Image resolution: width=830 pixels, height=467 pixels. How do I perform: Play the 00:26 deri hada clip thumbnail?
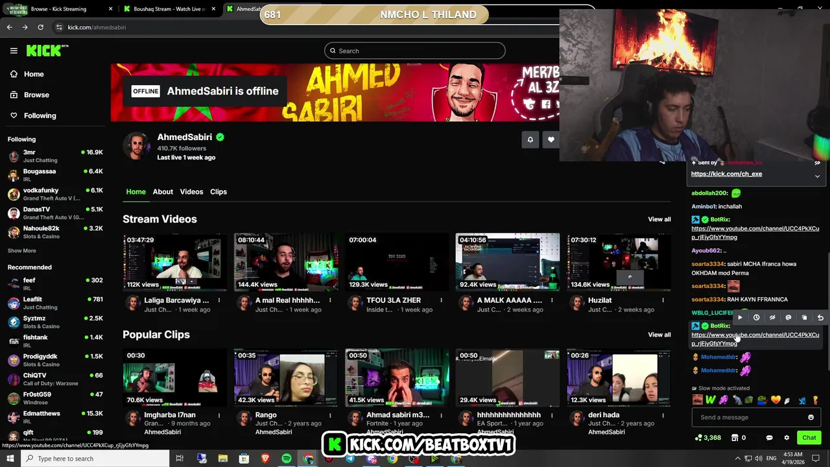(619, 377)
